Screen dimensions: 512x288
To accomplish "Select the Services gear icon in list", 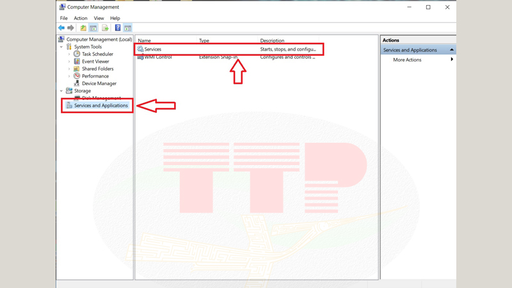I will [x=141, y=49].
